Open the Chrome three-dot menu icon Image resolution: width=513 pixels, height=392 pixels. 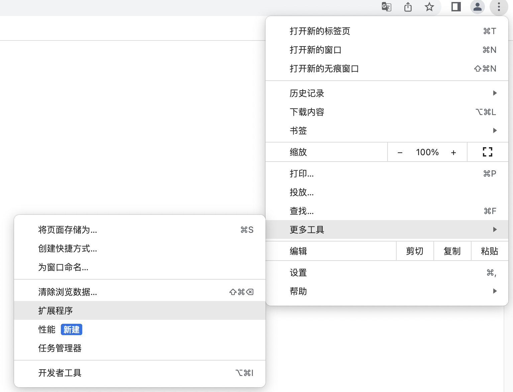499,7
